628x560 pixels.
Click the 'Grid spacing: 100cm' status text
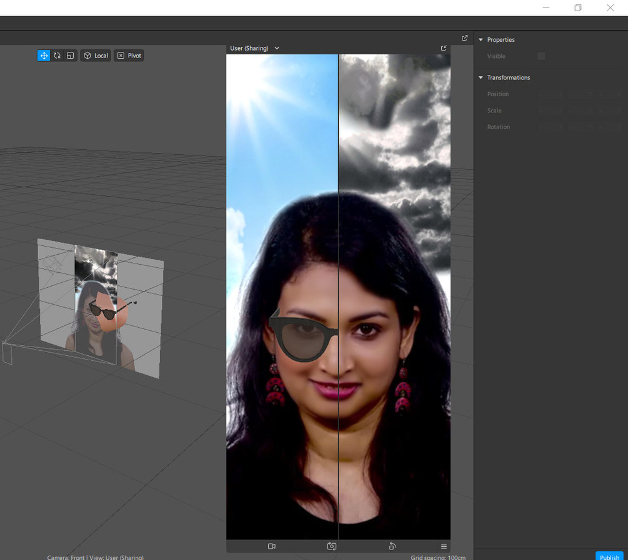tap(438, 558)
